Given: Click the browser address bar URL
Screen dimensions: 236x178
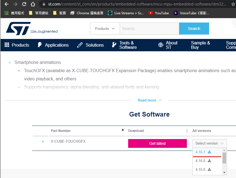Looking at the screenshot, I should [137, 4].
